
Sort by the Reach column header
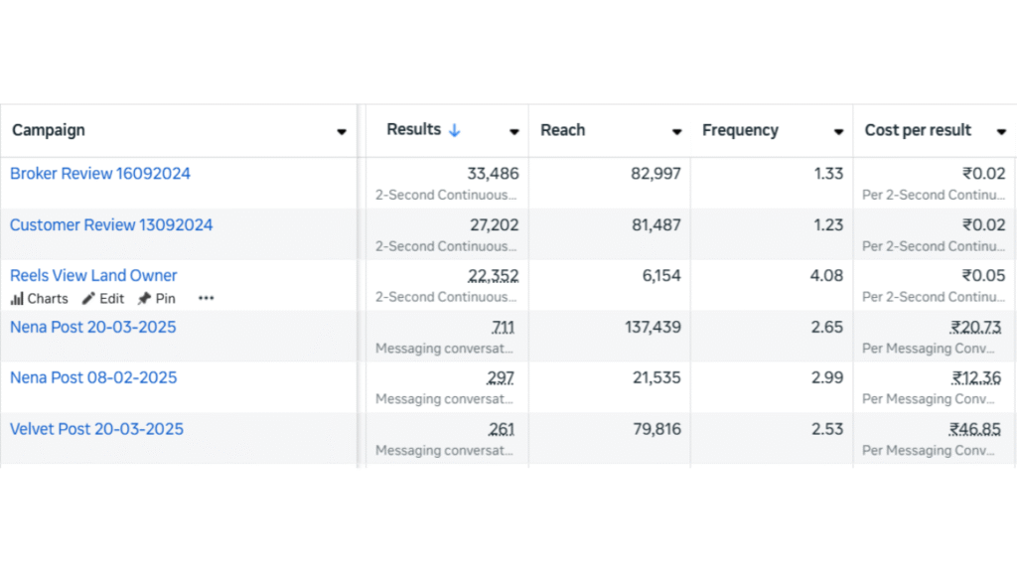[563, 130]
